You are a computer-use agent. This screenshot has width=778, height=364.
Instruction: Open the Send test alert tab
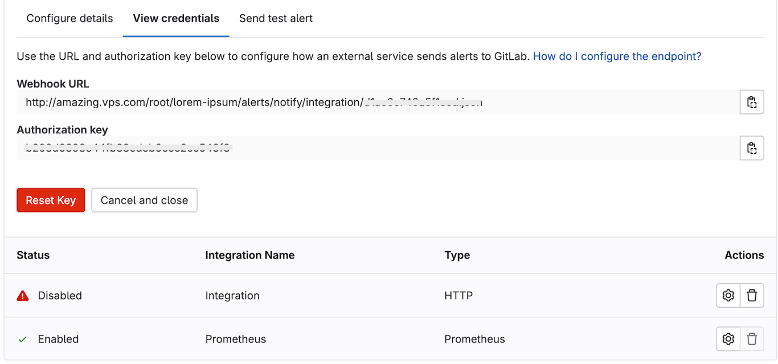276,18
